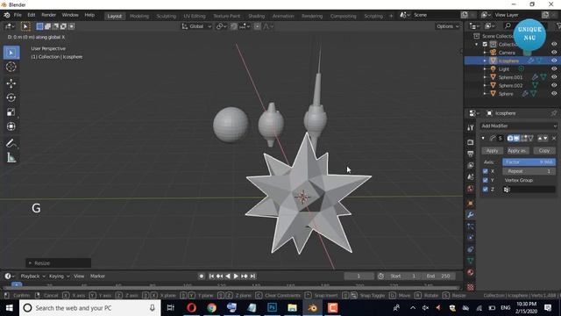561x316 pixels.
Task: Open the Output properties tab
Action: pyautogui.click(x=471, y=154)
